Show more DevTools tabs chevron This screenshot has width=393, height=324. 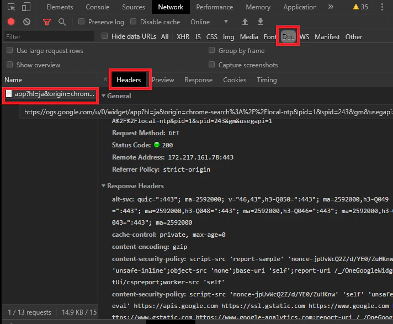(331, 7)
